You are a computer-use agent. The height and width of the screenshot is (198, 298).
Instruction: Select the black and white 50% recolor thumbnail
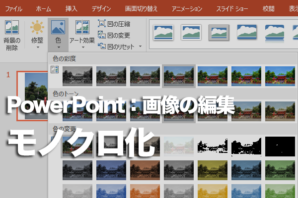click(x=246, y=147)
